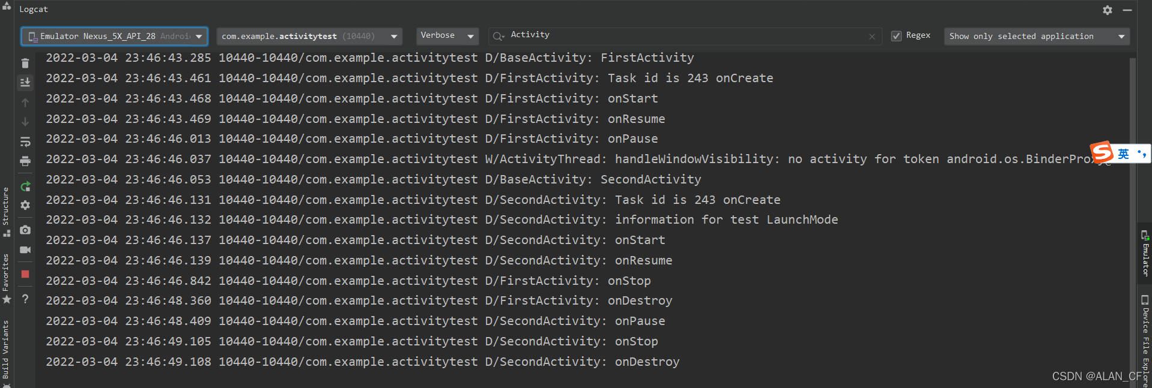Open the Emulator Nexus_5X_API_28 device dropdown
The image size is (1152, 388).
click(x=114, y=37)
